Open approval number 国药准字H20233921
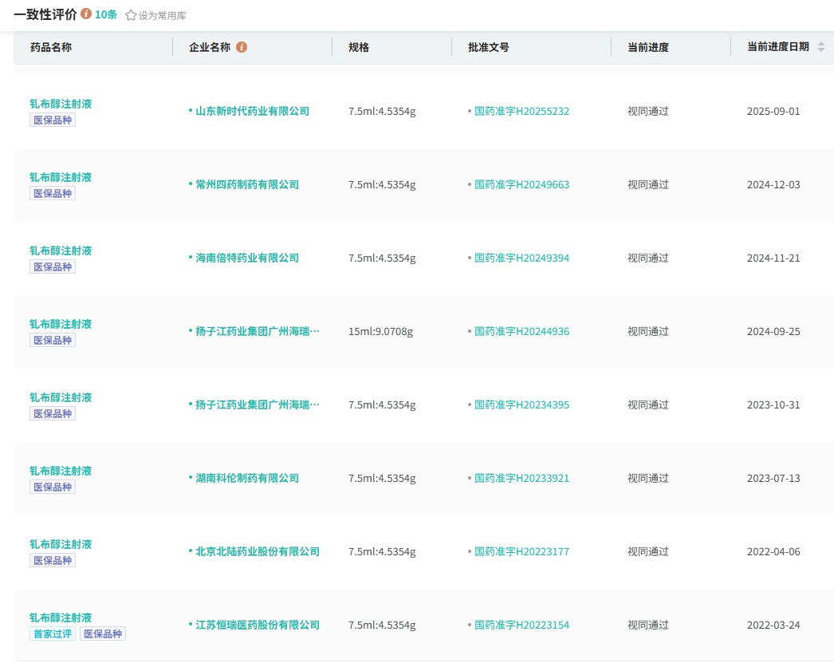The width and height of the screenshot is (834, 663). pyautogui.click(x=521, y=478)
